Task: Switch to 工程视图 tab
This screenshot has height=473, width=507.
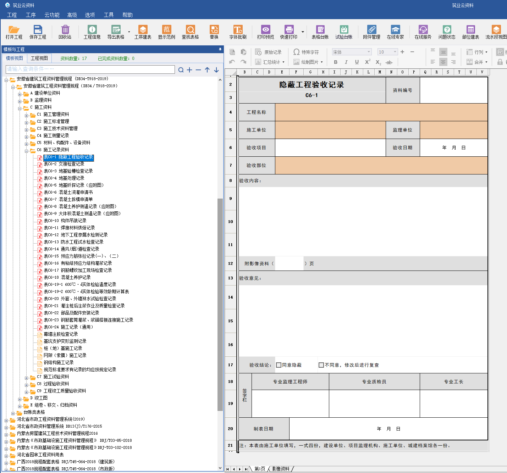Action: pos(39,58)
